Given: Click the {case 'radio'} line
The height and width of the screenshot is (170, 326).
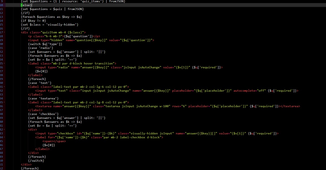Looking at the screenshot, I should click(40, 48).
